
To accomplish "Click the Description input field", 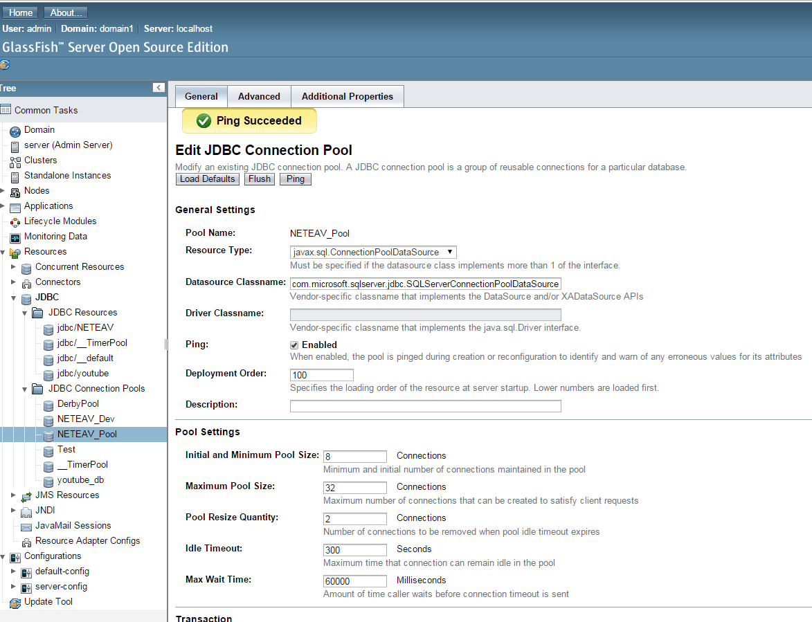I will point(426,405).
